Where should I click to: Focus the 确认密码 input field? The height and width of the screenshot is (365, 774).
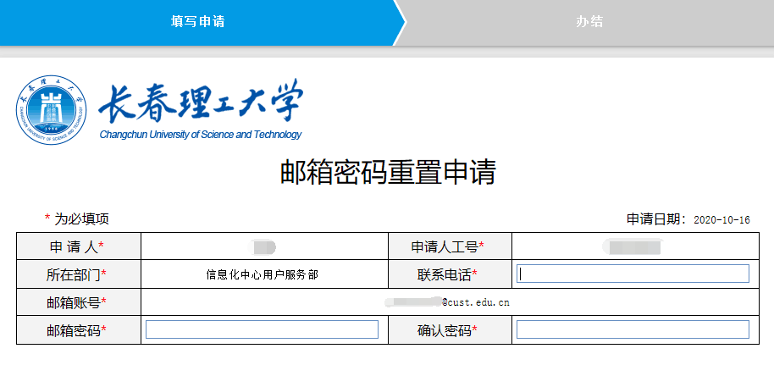point(633,329)
